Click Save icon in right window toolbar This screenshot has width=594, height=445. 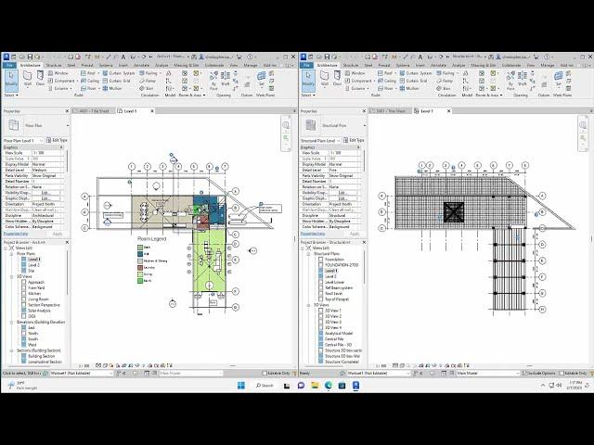coord(327,57)
